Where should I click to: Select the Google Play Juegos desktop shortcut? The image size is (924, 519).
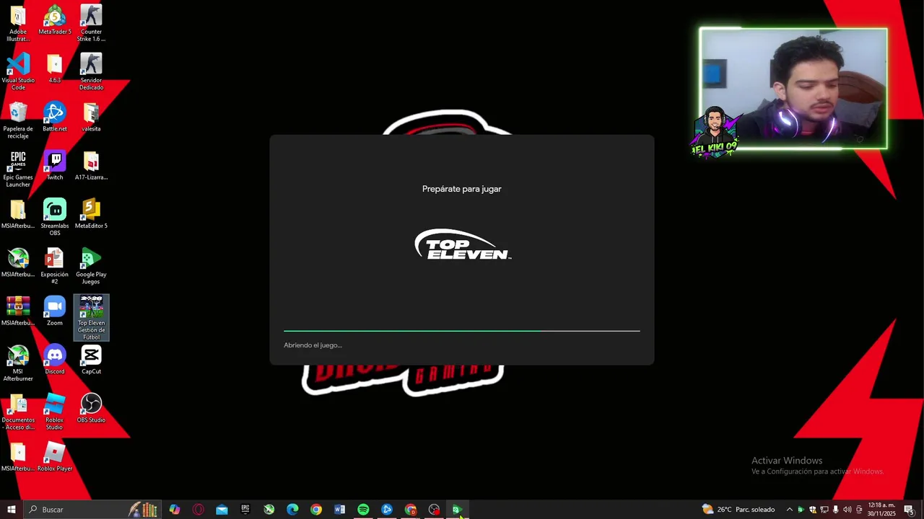pos(91,266)
